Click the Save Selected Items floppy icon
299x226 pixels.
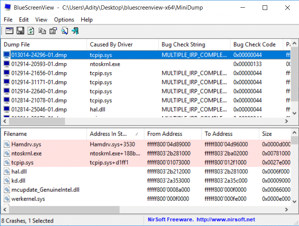pyautogui.click(x=20, y=31)
